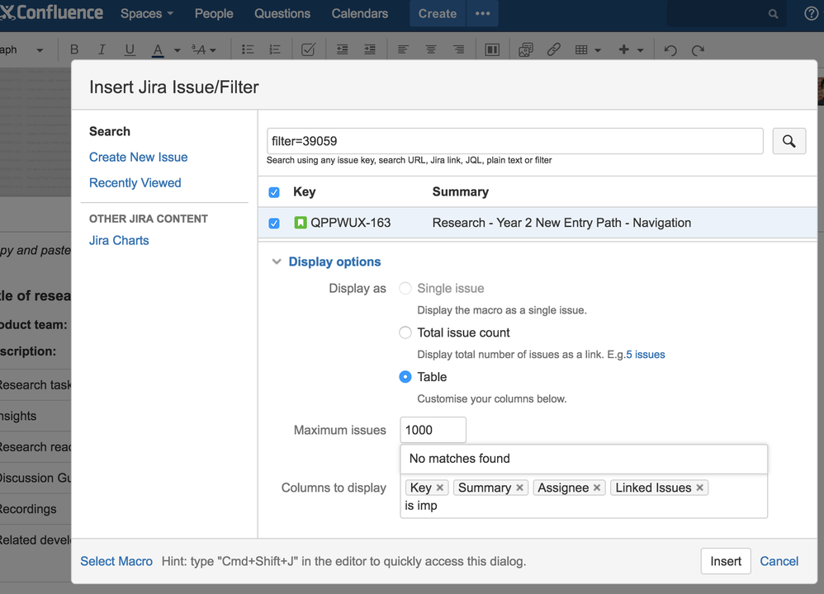The image size is (824, 594).
Task: Toggle bold formatting in editor toolbar
Action: (74, 49)
